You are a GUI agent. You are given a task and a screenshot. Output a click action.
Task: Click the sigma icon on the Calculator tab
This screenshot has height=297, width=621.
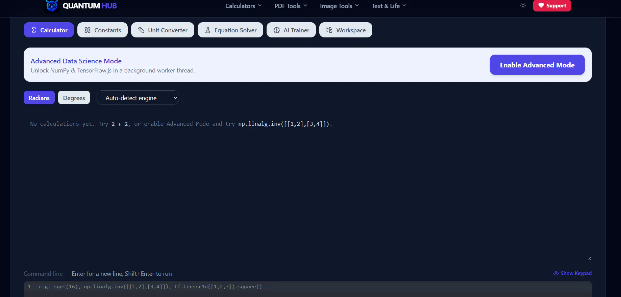point(34,30)
